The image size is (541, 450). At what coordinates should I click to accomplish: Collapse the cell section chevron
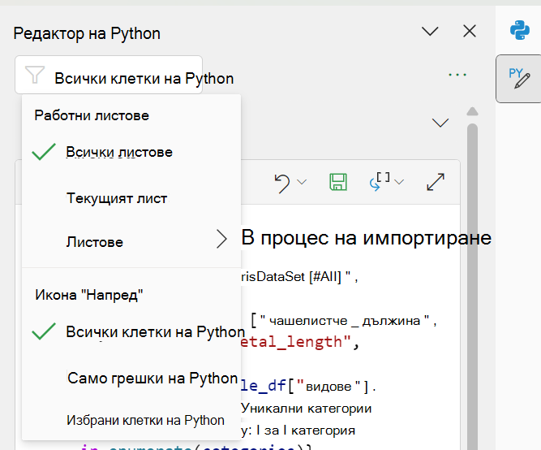tap(440, 123)
